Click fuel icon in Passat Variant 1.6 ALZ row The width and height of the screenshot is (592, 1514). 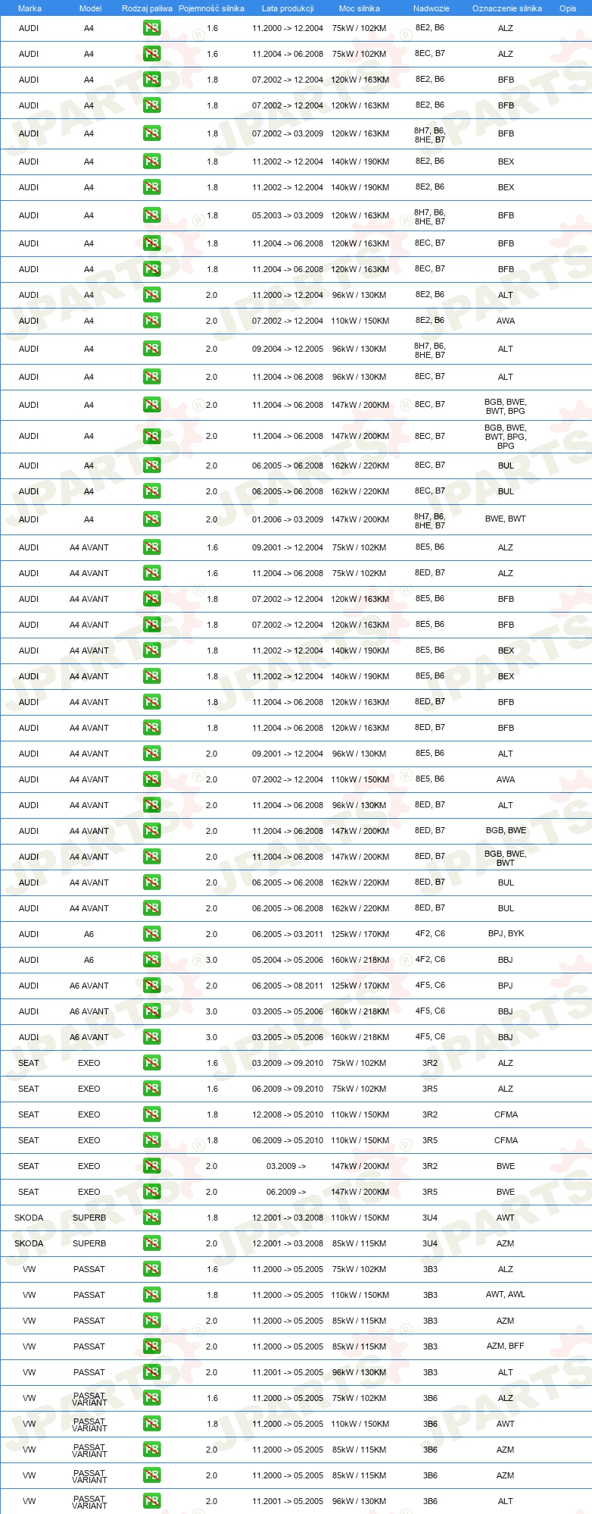[151, 1398]
